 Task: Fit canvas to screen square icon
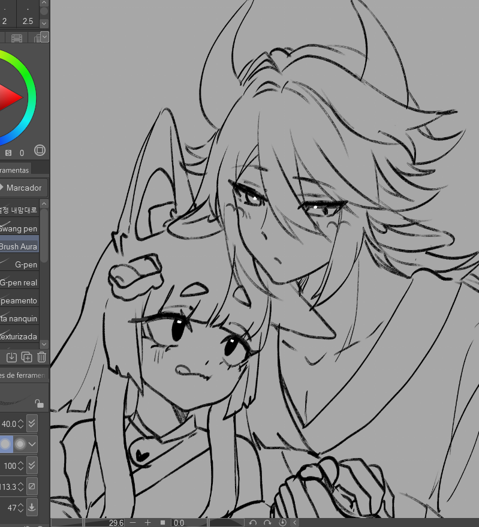(162, 523)
